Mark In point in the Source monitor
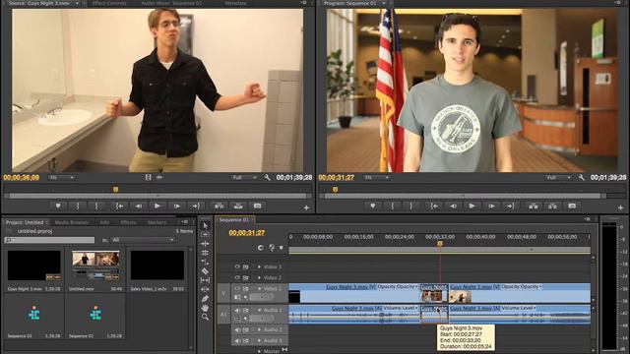 (x=78, y=206)
